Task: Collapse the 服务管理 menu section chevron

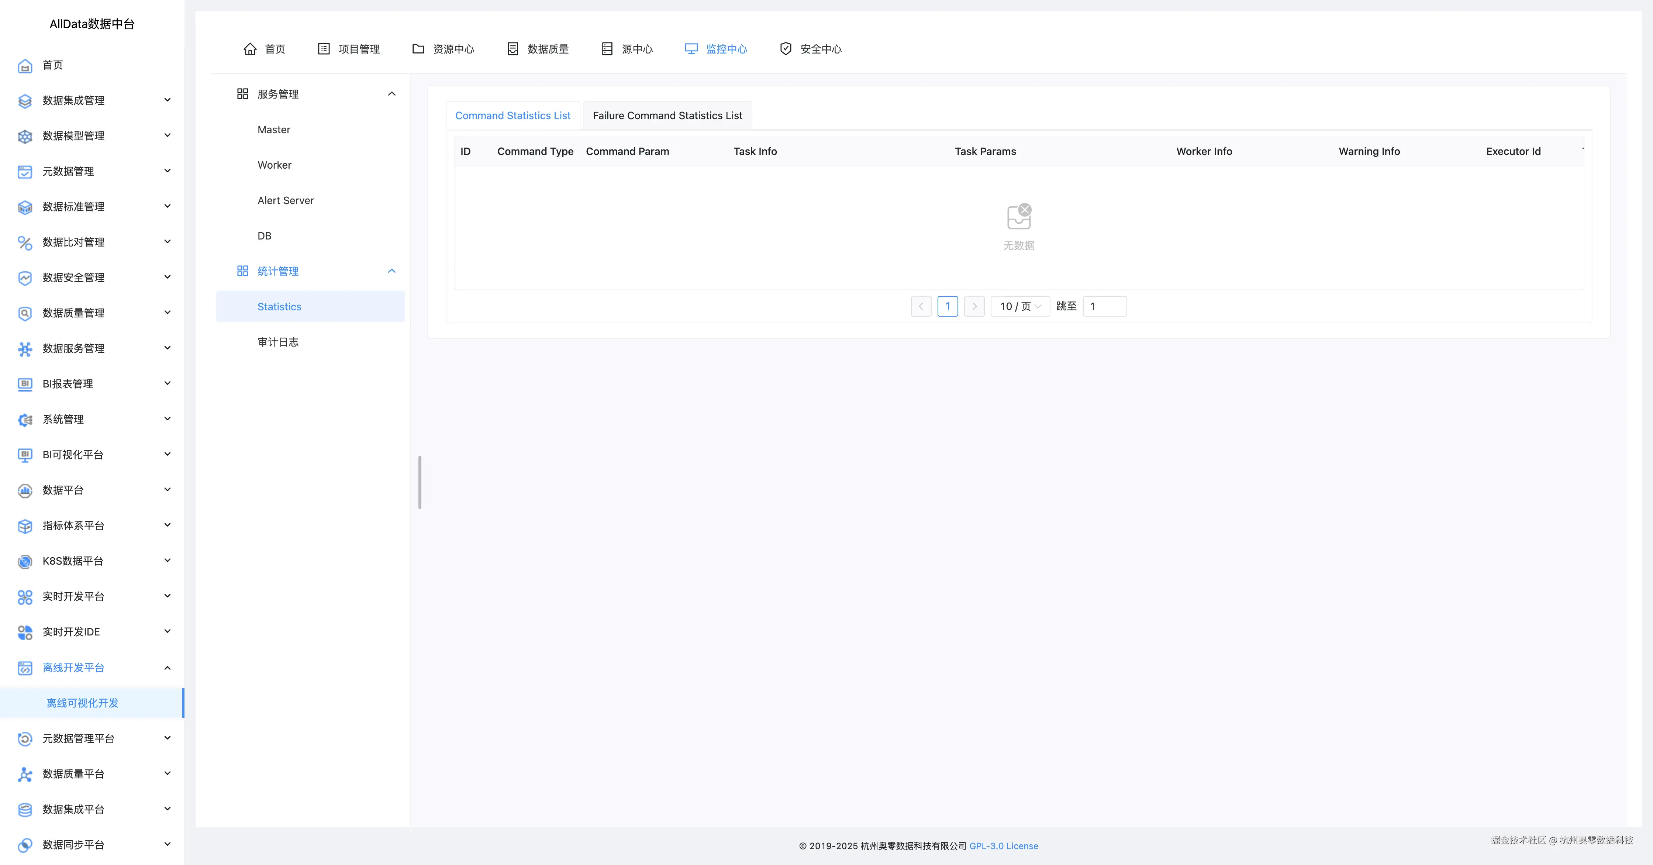Action: [391, 94]
